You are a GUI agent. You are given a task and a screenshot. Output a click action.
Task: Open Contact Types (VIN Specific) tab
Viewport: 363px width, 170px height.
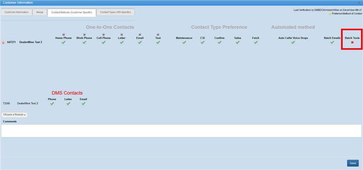click(115, 12)
